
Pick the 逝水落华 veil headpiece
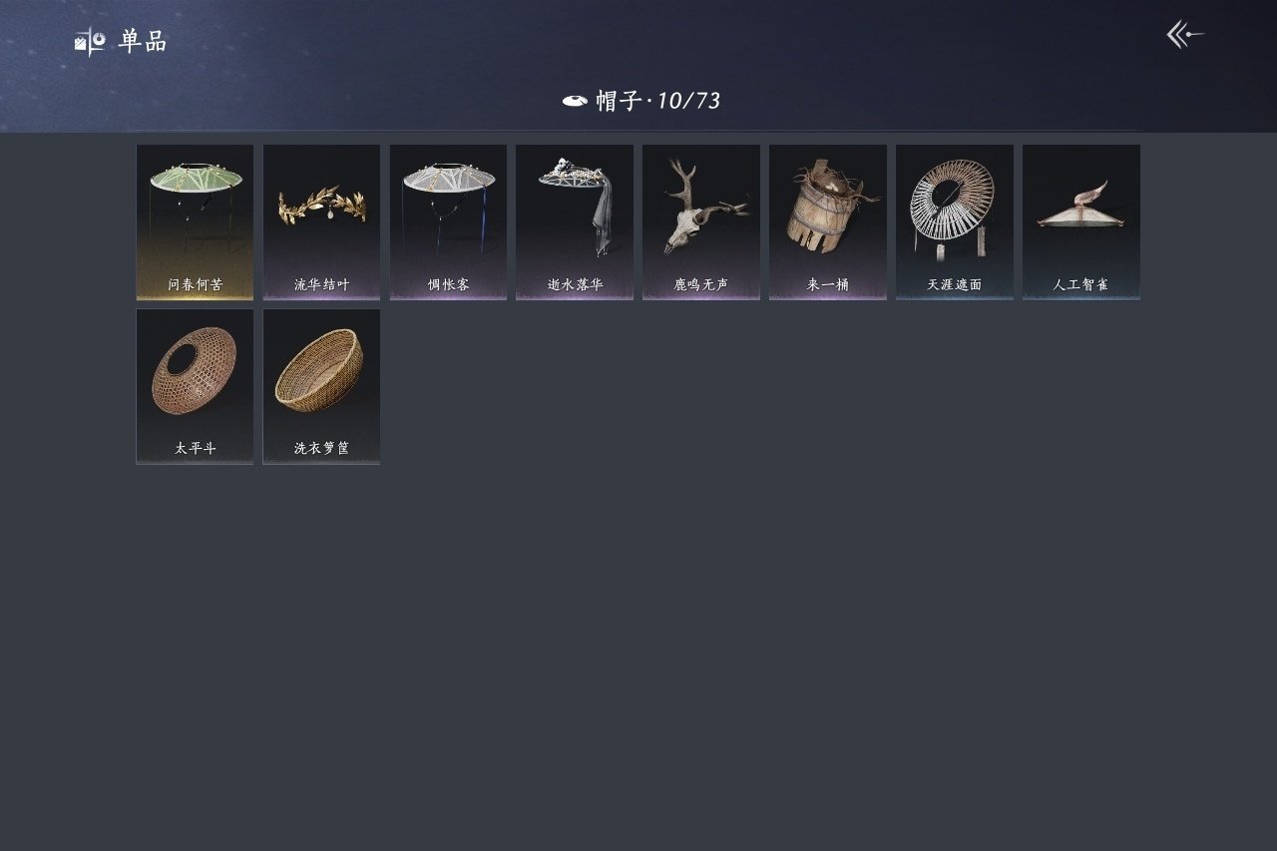click(575, 222)
